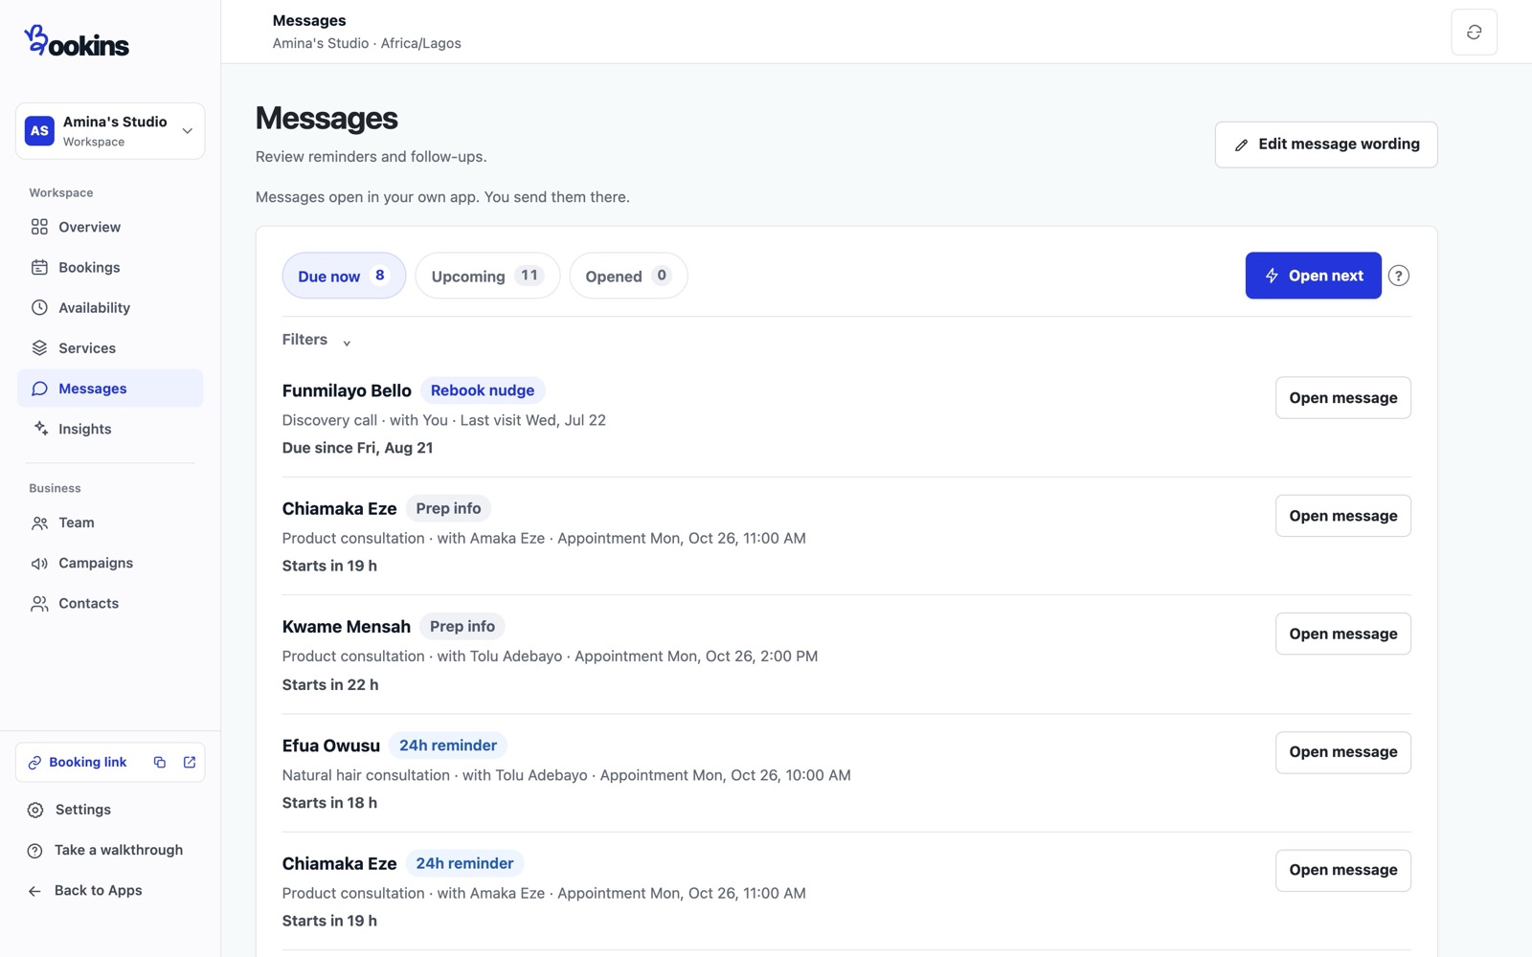Click the Bookings calendar icon
The height and width of the screenshot is (957, 1532).
pos(39,267)
